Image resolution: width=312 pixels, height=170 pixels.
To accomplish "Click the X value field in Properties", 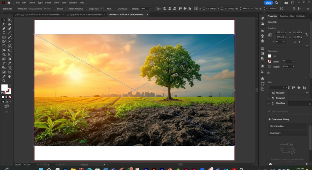I will 281,32.
